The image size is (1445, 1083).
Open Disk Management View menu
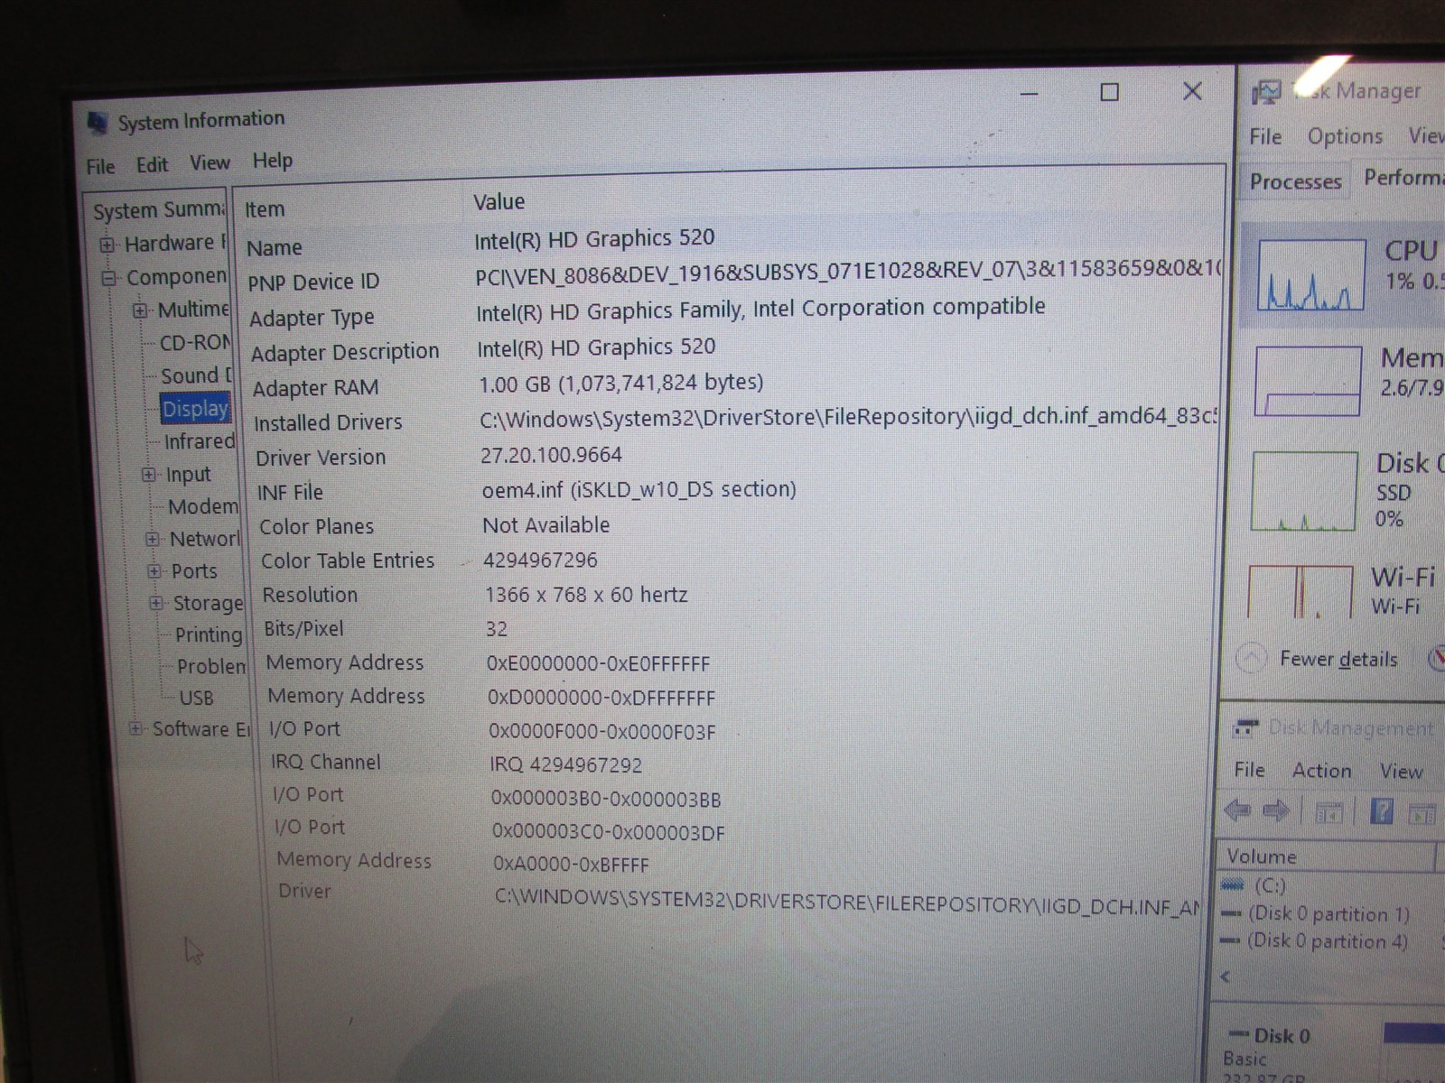coord(1401,772)
